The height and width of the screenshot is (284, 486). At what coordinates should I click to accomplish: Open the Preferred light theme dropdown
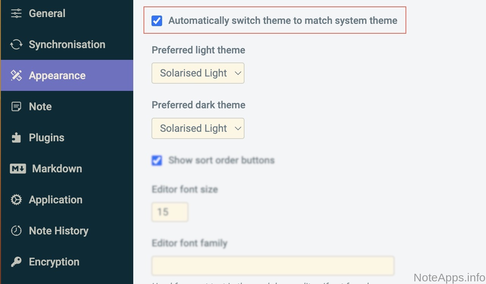coord(198,73)
